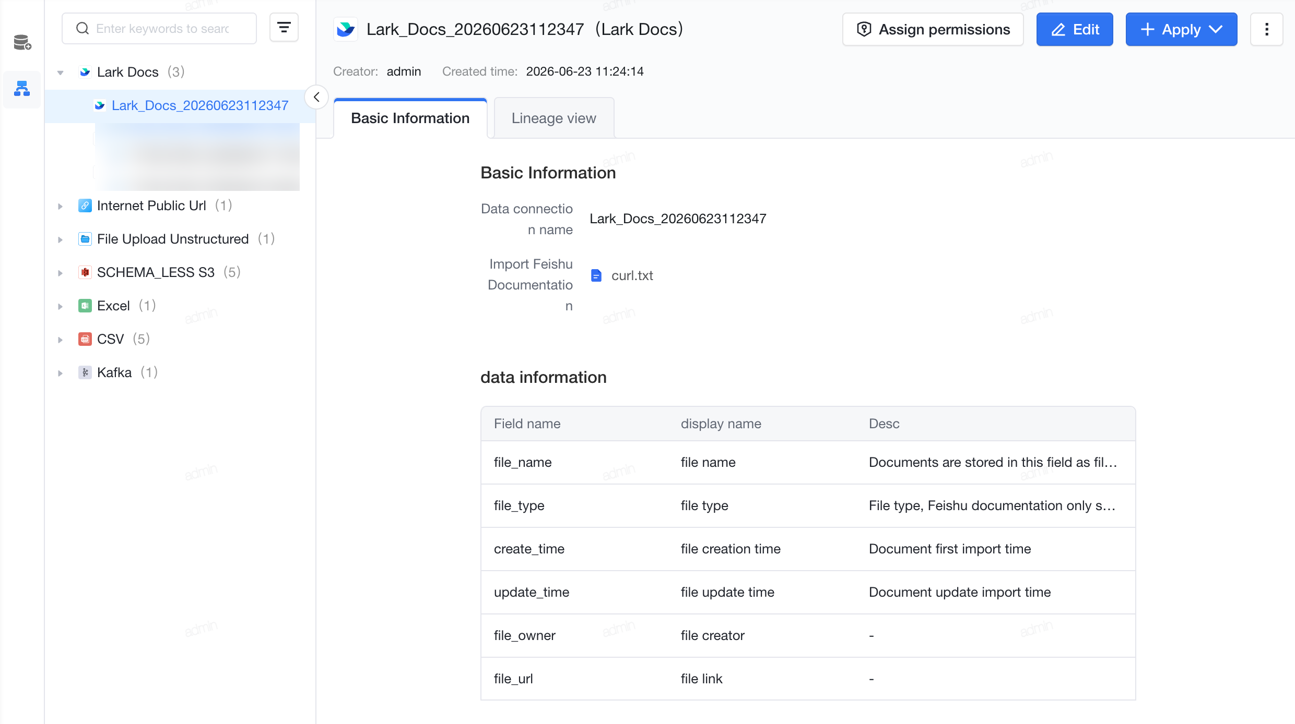Screen dimensions: 1295x724
Task: Collapse the Lark Docs tree group
Action: [x=61, y=73]
